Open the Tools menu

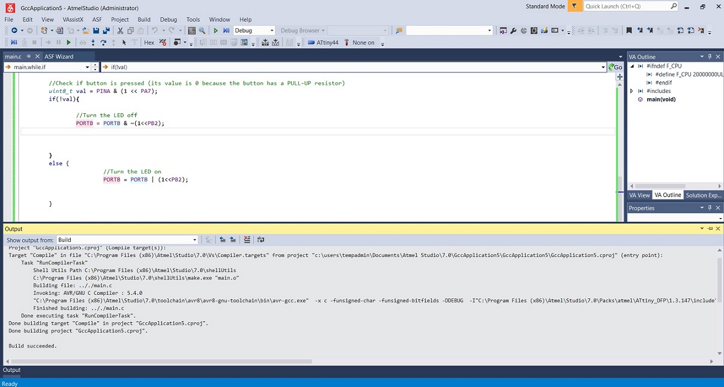193,19
